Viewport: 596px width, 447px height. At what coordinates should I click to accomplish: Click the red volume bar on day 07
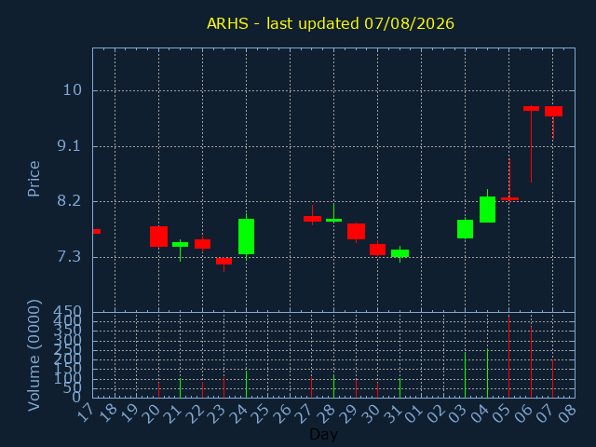(552, 379)
